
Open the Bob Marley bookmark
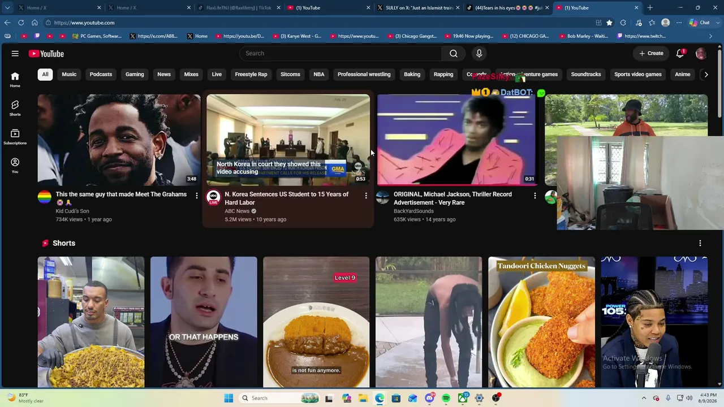[x=583, y=36]
